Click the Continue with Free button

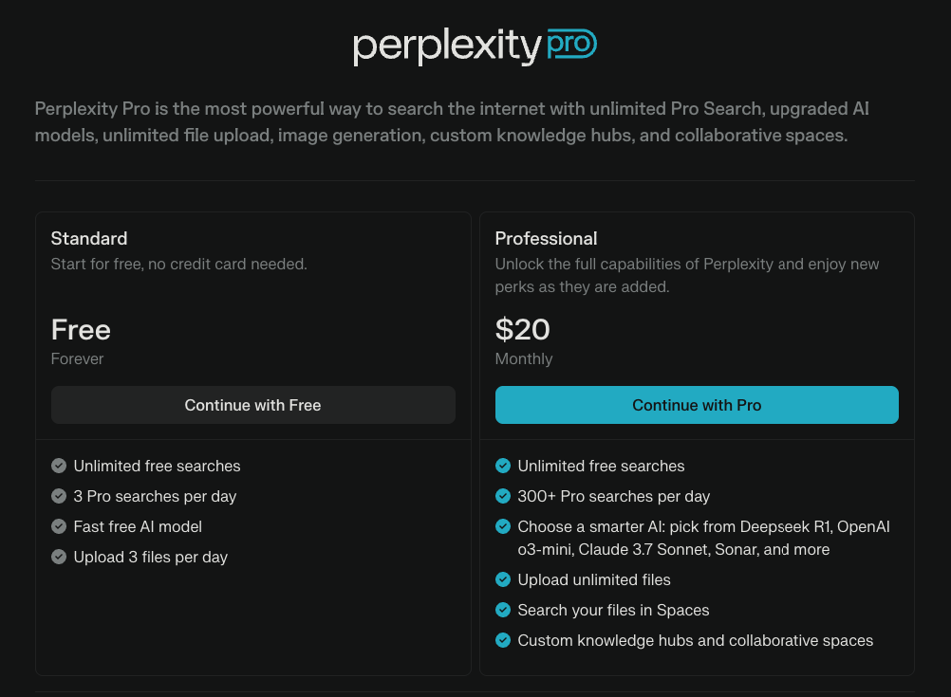pos(252,405)
